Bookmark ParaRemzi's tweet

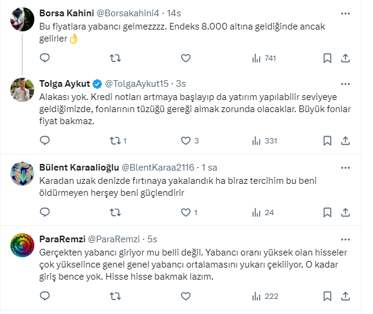point(327,297)
